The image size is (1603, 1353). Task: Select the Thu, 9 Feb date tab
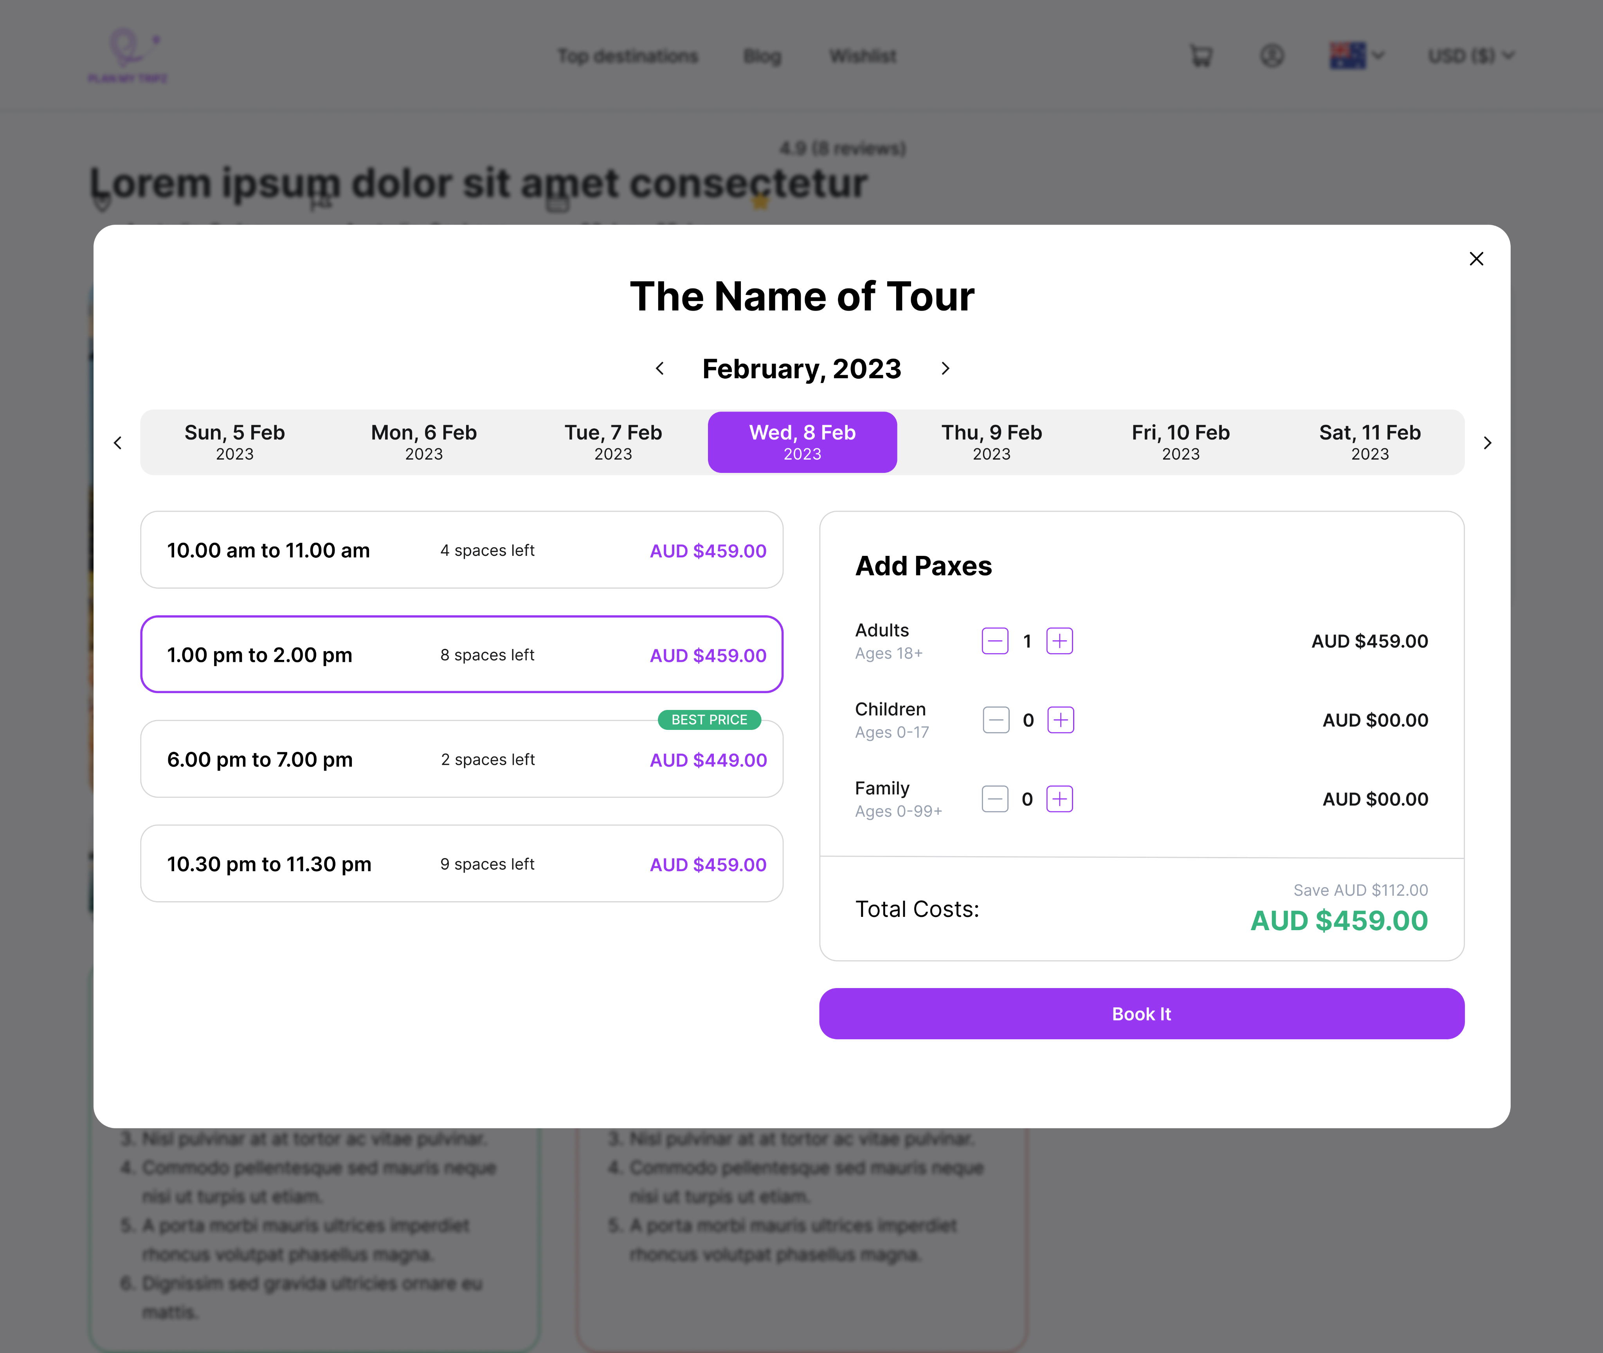(x=991, y=442)
